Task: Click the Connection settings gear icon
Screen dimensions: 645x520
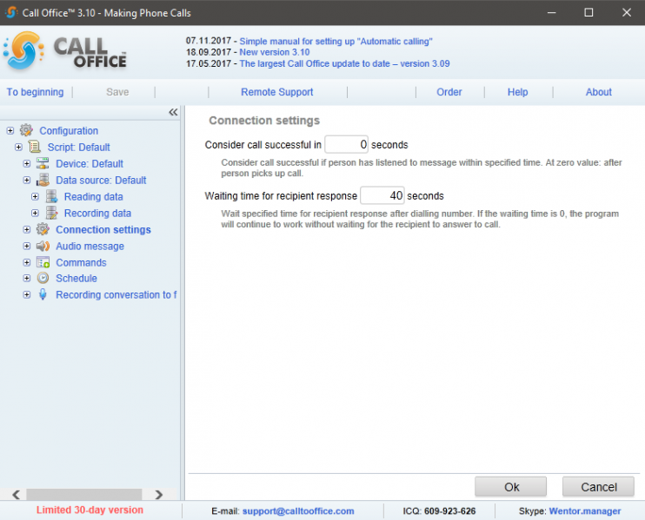Action: (43, 229)
